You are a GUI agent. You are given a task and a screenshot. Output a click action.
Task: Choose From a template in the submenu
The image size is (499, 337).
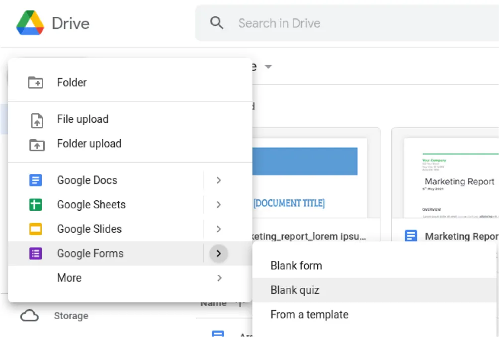pos(309,314)
